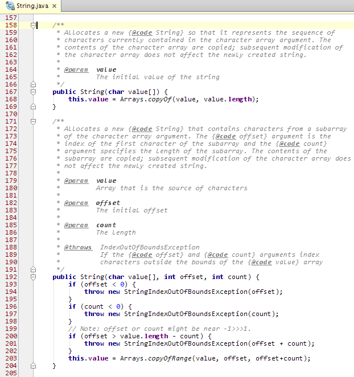354x377 pixels.
Task: Click 'The length' comment on line 186
Action: [116, 232]
